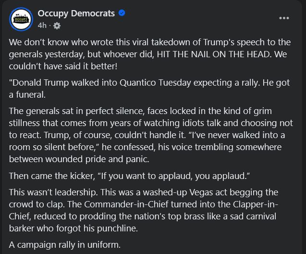
Task: Open the post's 4h timestamp link
Action: 42,25
